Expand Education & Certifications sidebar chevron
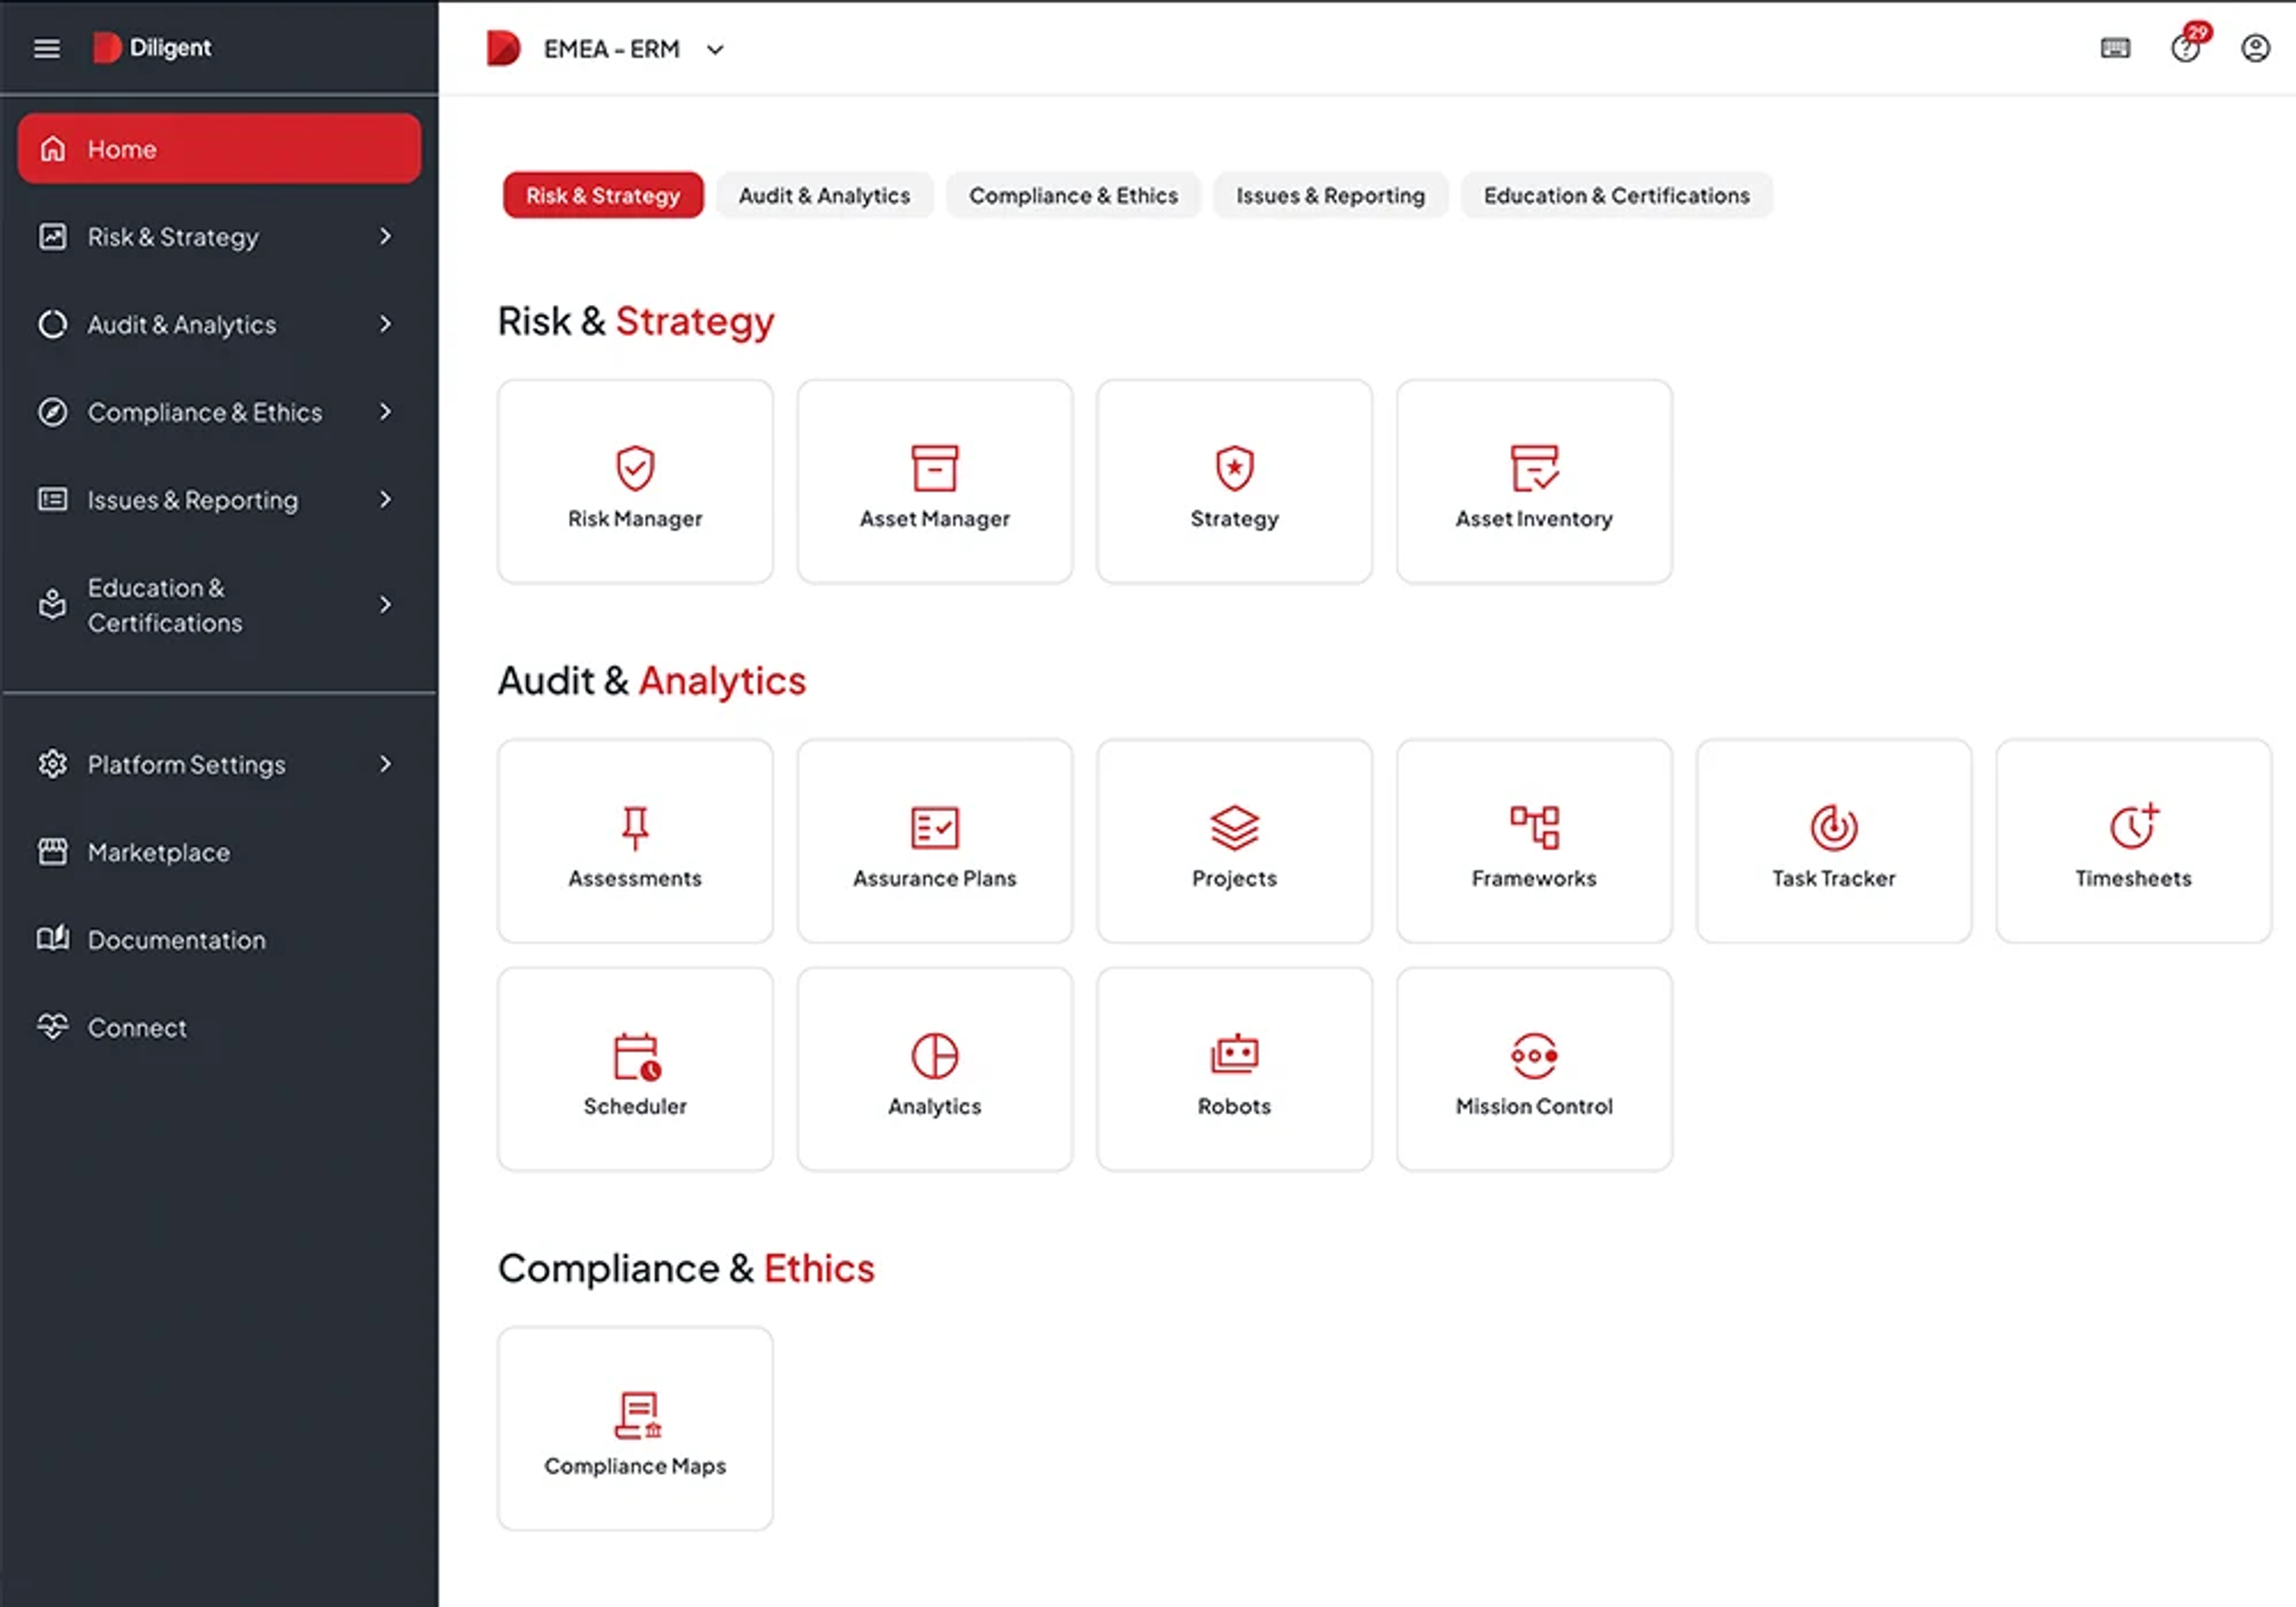The width and height of the screenshot is (2296, 1607). (x=385, y=605)
